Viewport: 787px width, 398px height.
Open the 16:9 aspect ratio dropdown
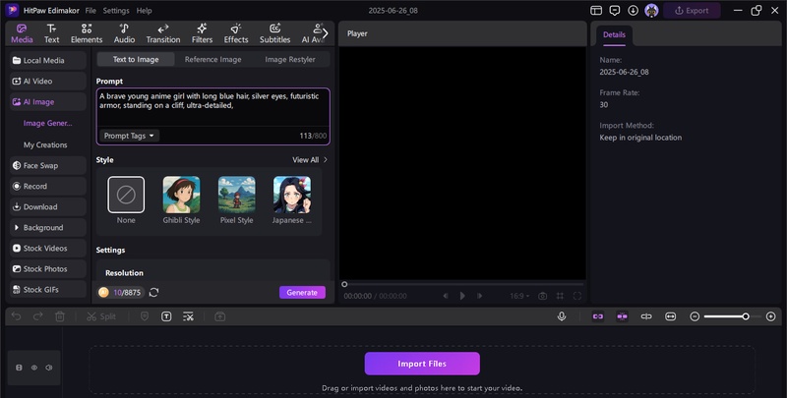519,296
